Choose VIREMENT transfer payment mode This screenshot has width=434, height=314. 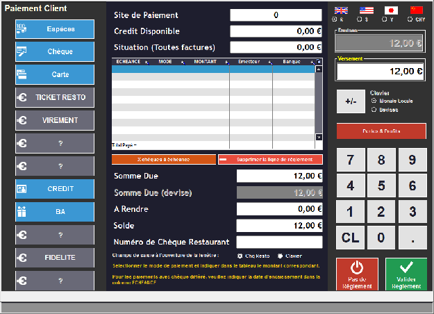point(55,120)
